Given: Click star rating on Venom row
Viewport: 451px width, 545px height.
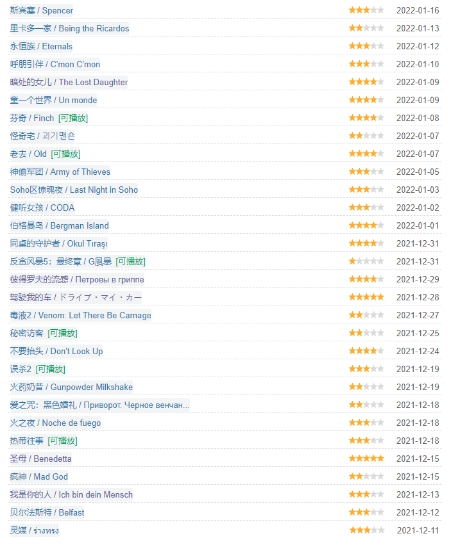Looking at the screenshot, I should click(x=366, y=315).
